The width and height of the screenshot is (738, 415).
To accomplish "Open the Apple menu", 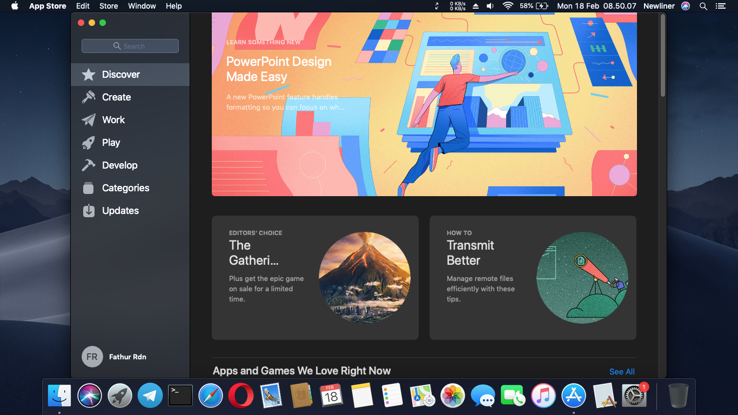I will click(x=15, y=6).
